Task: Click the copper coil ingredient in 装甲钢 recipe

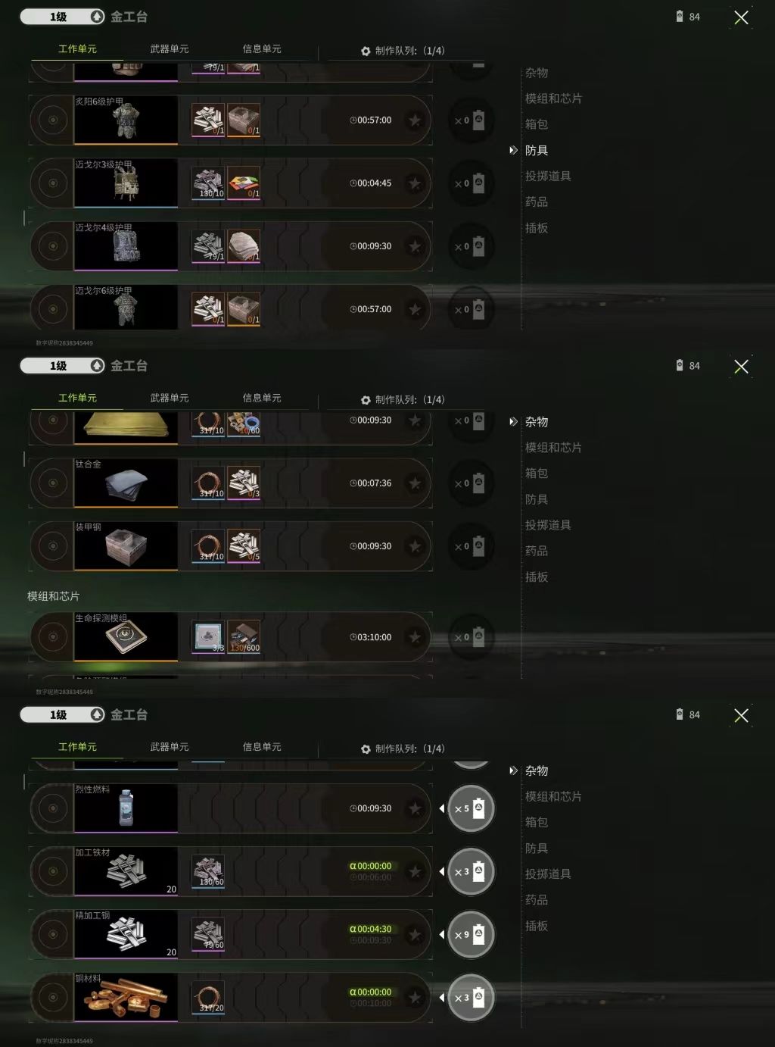Action: coord(208,546)
